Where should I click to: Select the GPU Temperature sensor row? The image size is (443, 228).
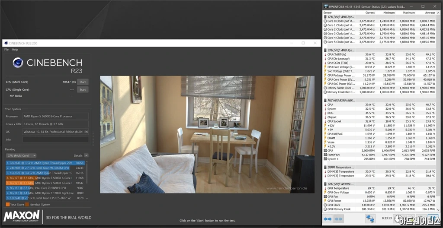click(x=380, y=188)
